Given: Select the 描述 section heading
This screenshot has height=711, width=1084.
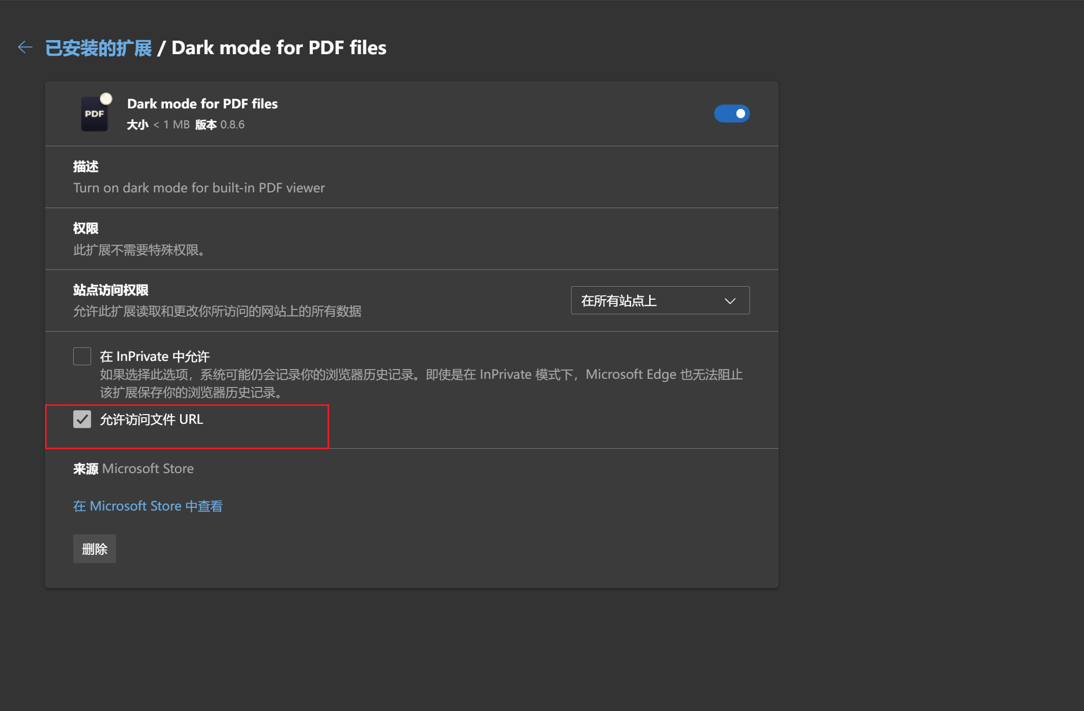Looking at the screenshot, I should [85, 166].
